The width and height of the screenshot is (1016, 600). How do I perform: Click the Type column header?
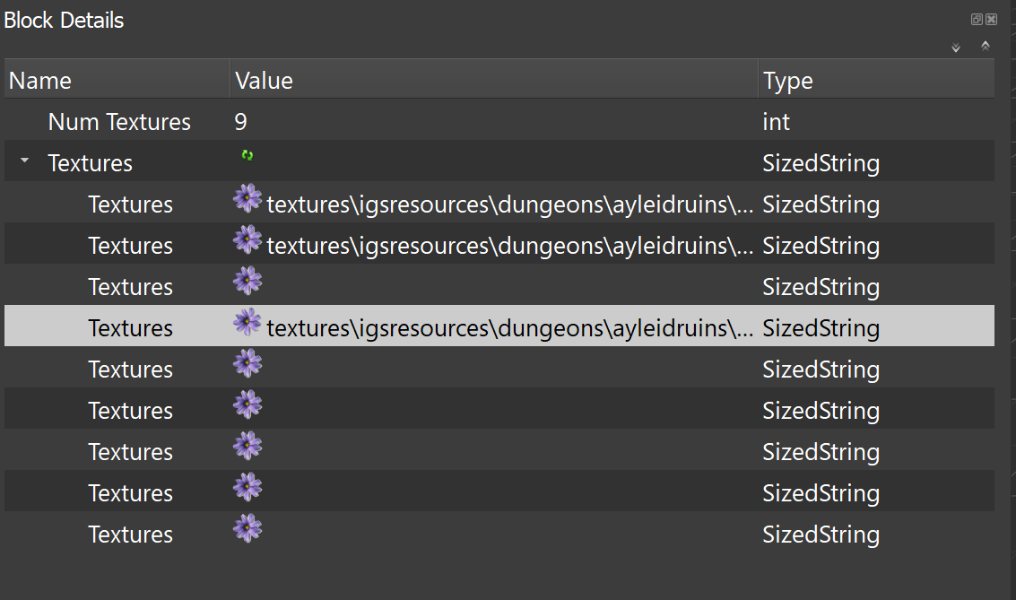(x=788, y=81)
